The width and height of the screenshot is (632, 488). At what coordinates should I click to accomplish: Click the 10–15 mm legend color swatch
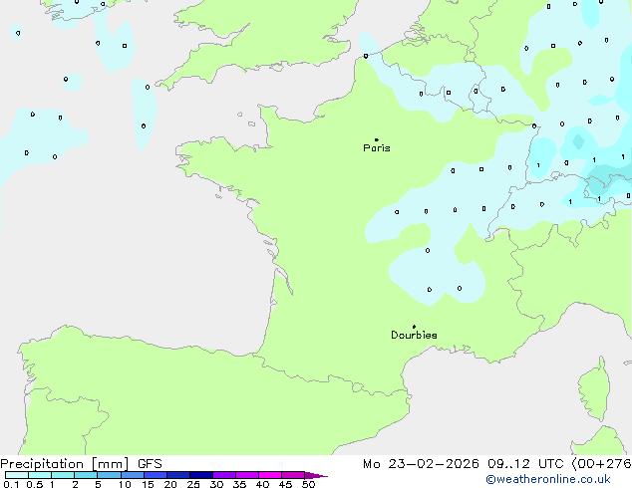tap(132, 475)
